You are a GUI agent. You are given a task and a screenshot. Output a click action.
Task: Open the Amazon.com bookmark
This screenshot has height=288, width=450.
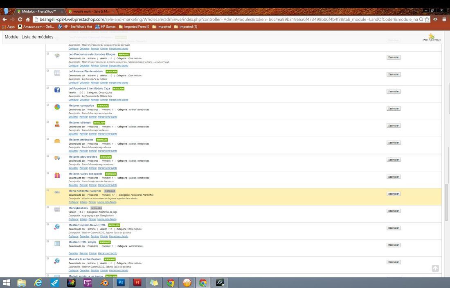point(36,27)
